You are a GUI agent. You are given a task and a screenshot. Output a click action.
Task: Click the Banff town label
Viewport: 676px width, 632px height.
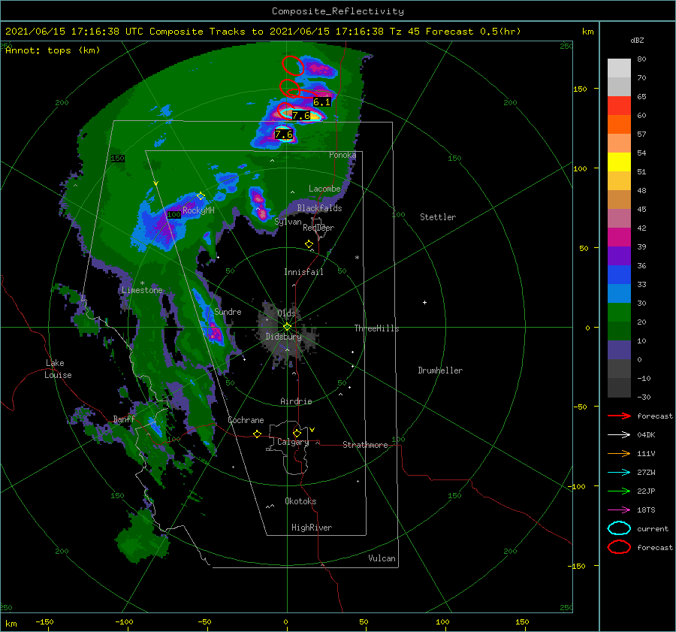tap(124, 419)
